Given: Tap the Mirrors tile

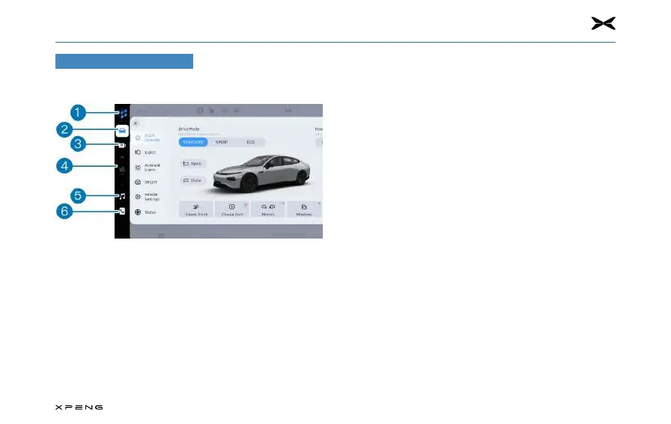Looking at the screenshot, I should click(268, 209).
